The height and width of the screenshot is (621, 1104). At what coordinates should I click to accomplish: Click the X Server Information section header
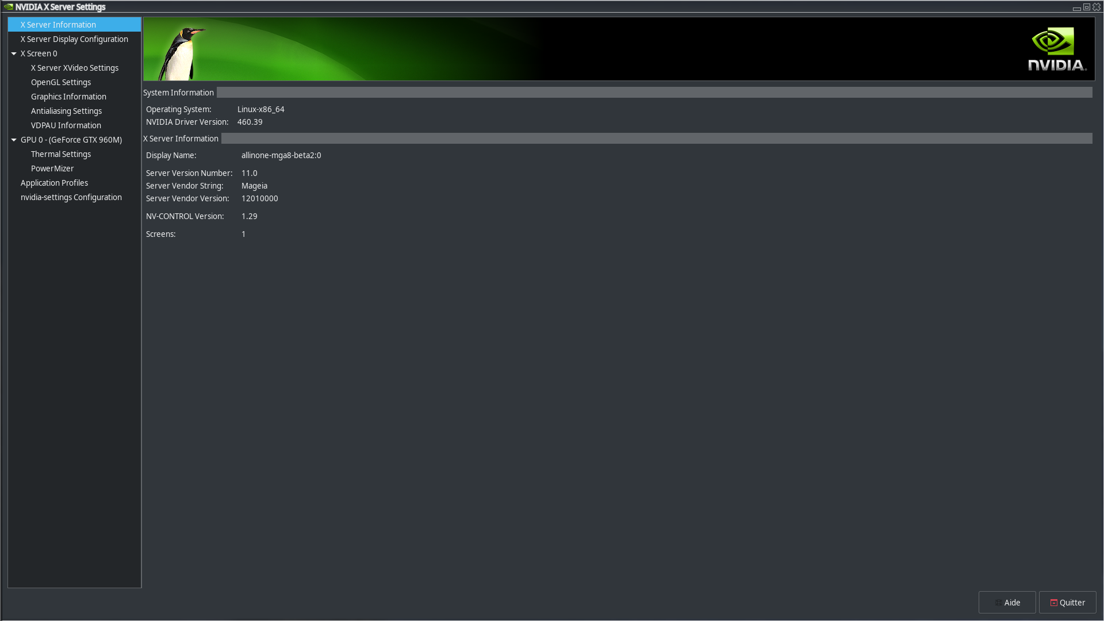click(181, 139)
